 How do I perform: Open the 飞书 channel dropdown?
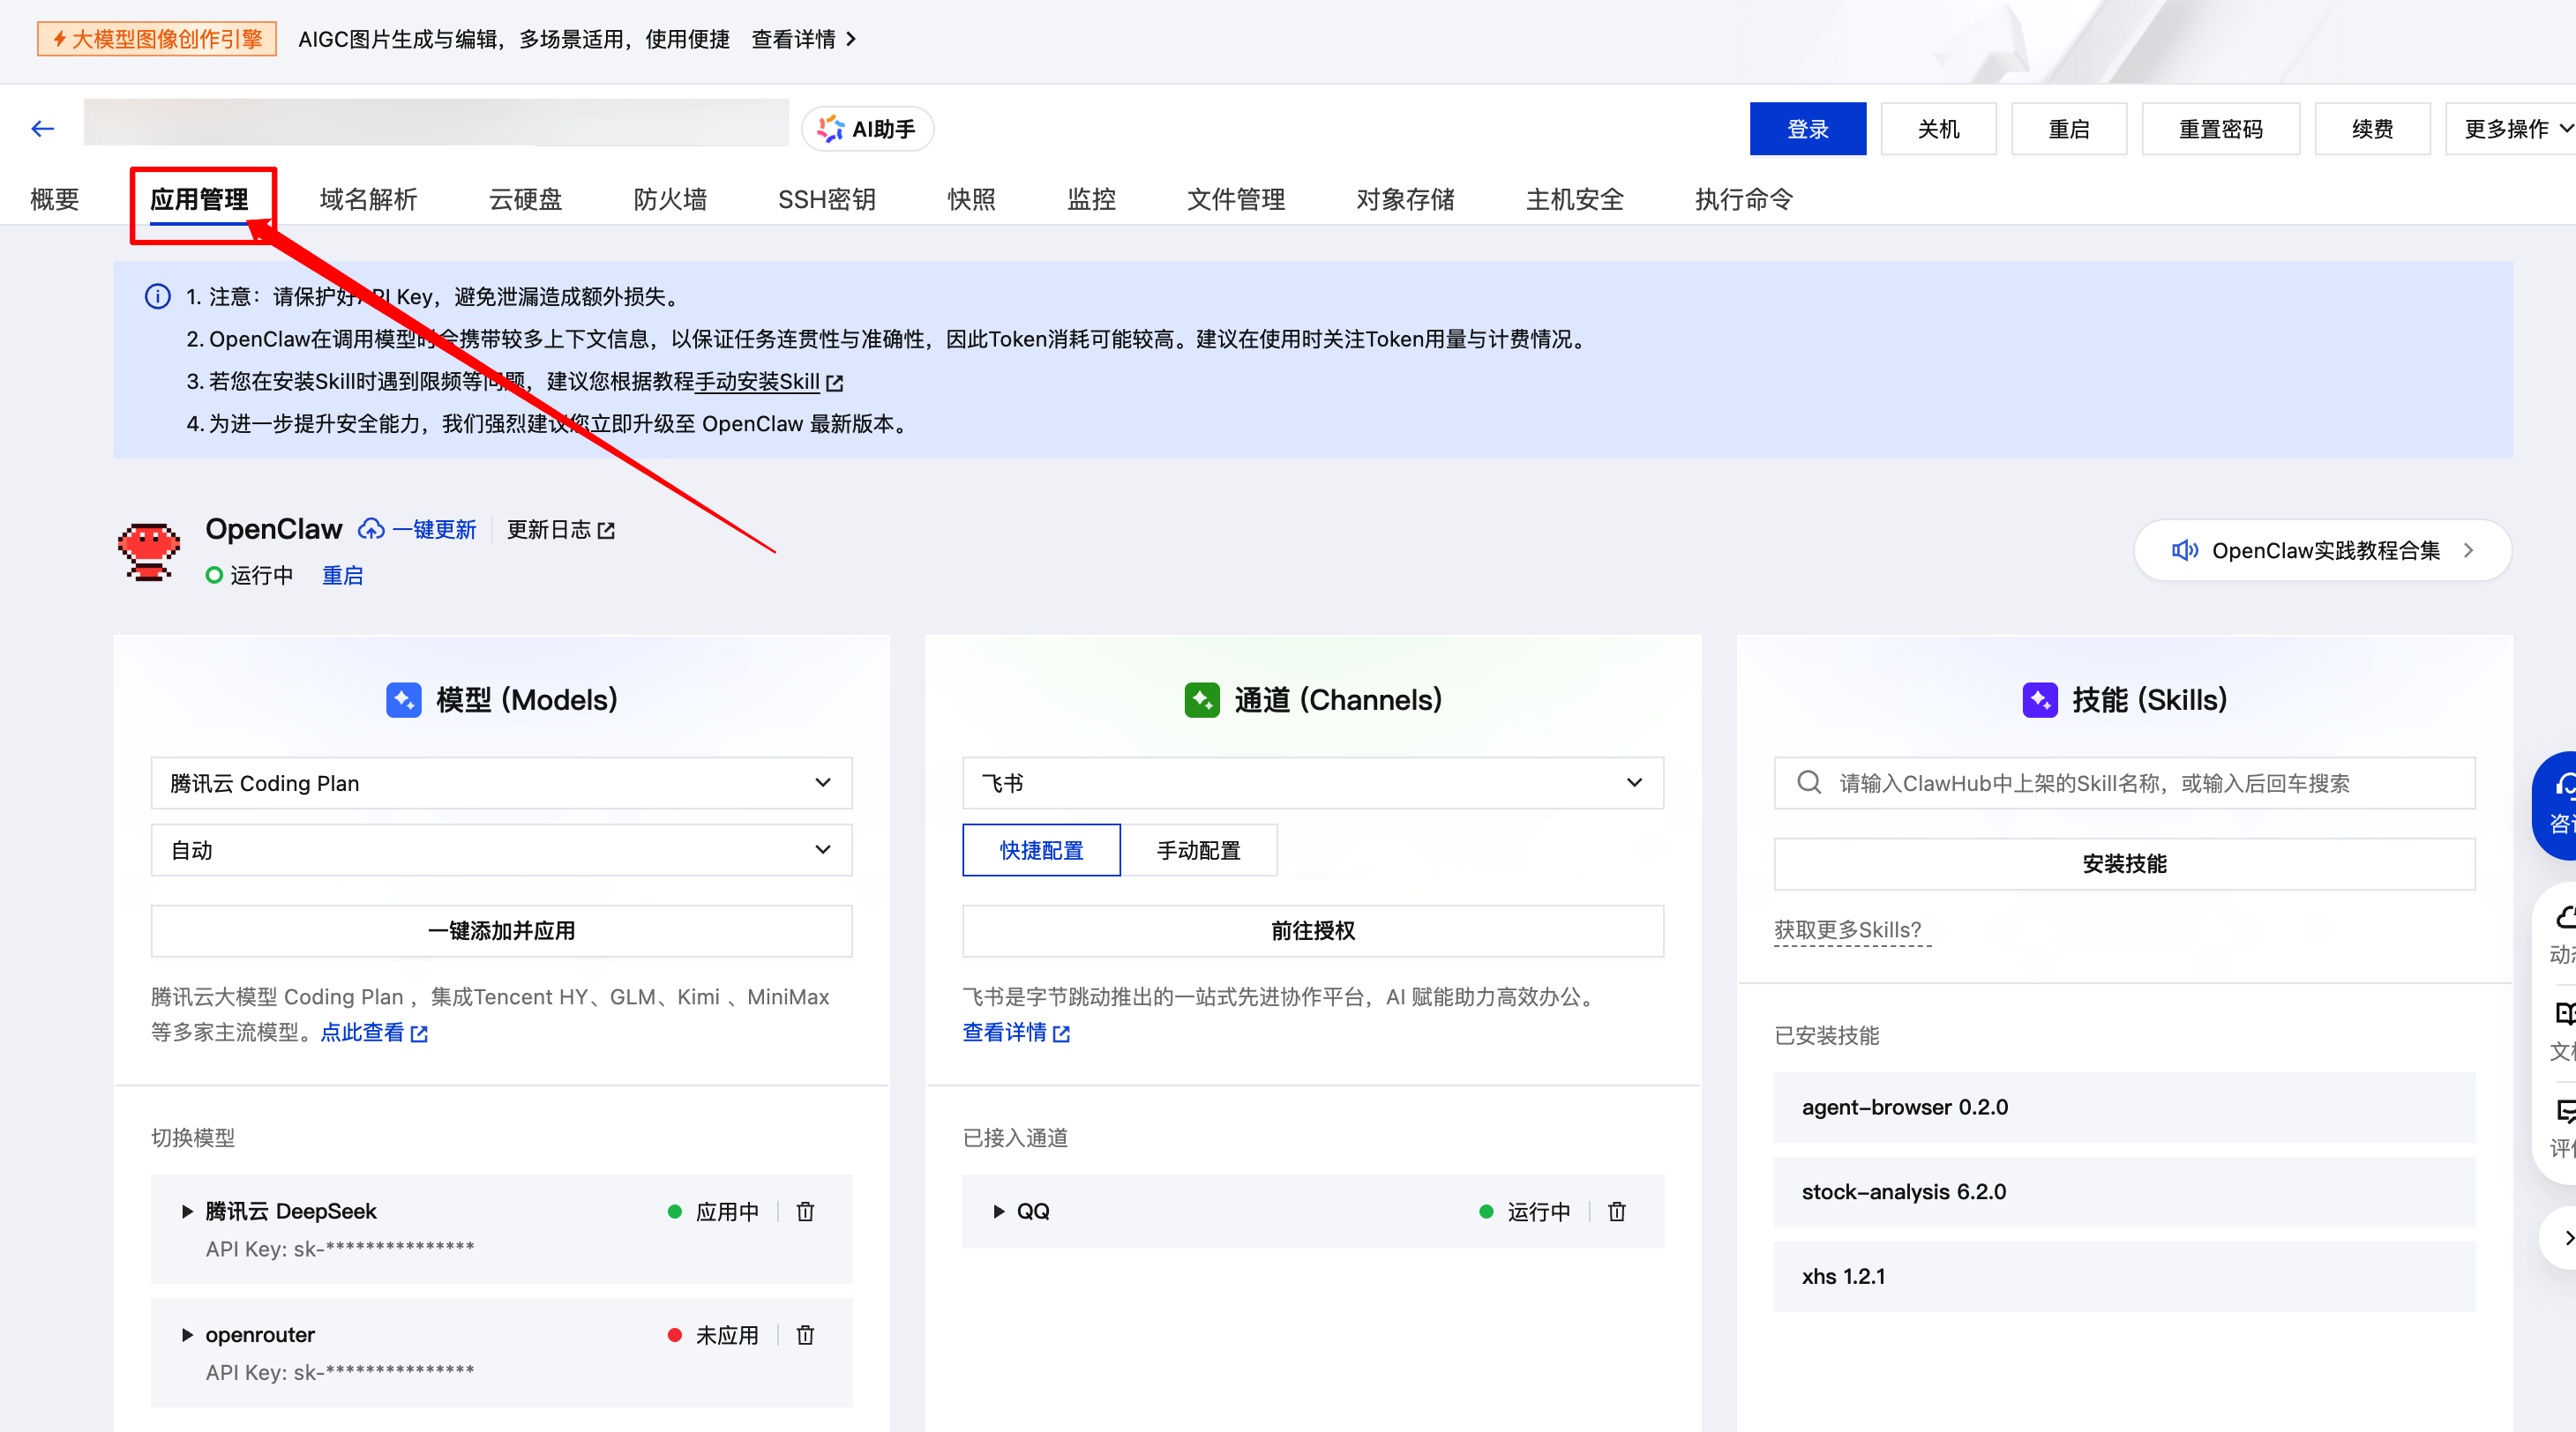tap(1312, 783)
